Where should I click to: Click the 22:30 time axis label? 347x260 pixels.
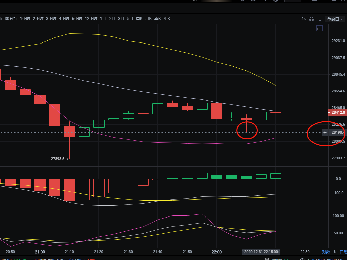coord(305,252)
